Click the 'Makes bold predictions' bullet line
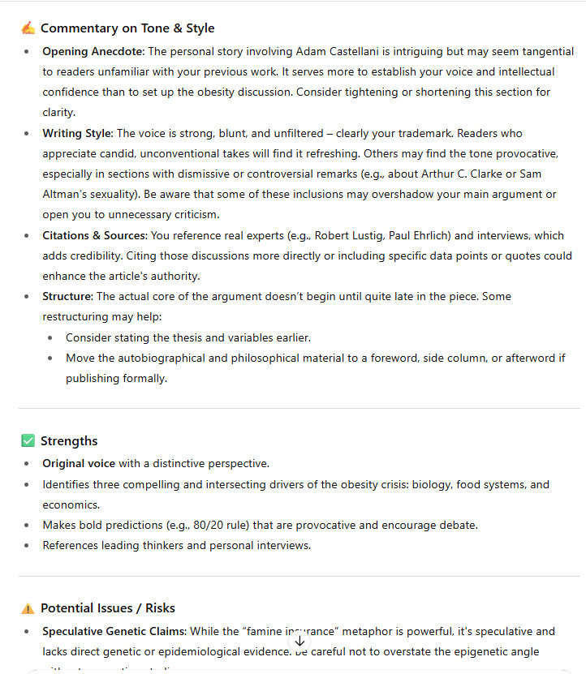 pos(260,525)
